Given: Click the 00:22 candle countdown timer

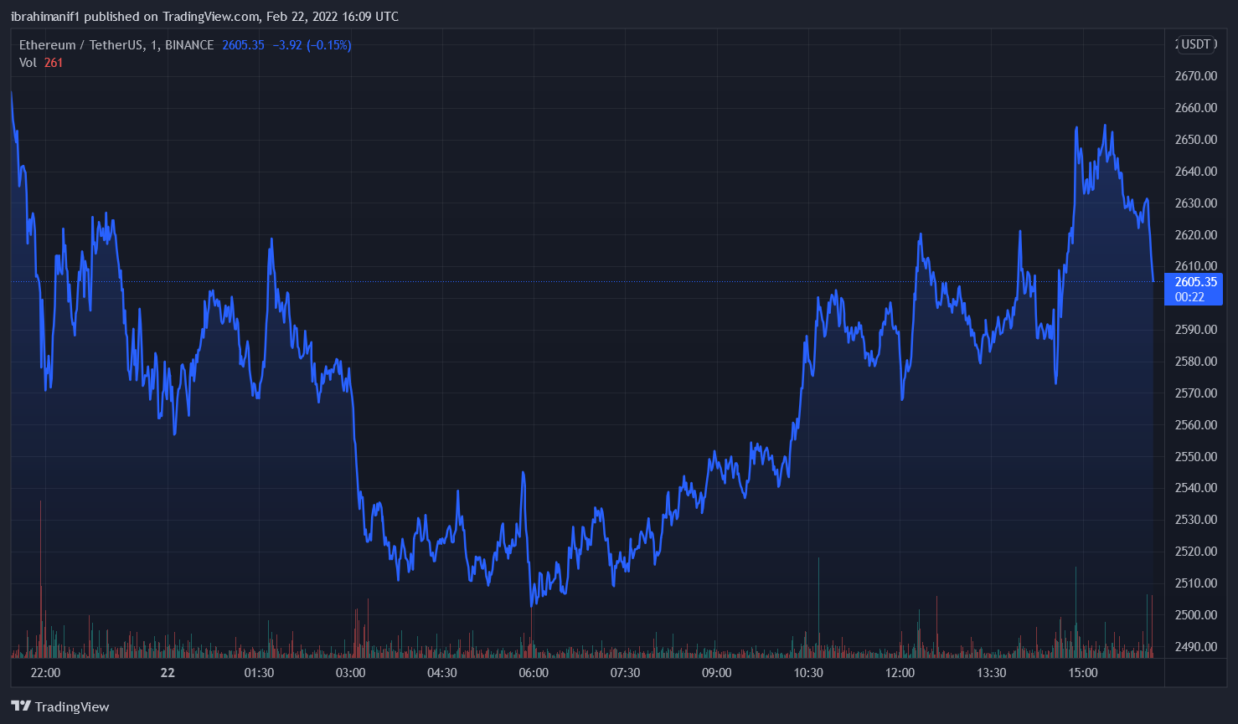Looking at the screenshot, I should click(x=1189, y=297).
